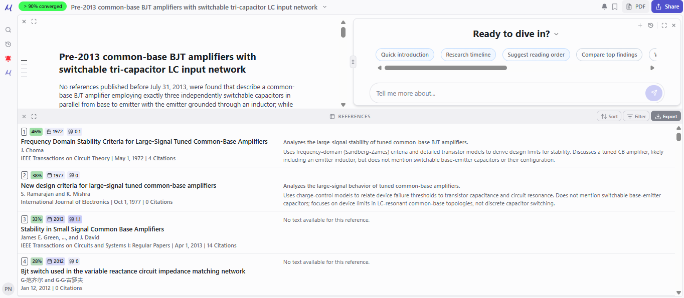The image size is (684, 298).
Task: Send the chat message arrow button
Action: tap(654, 93)
